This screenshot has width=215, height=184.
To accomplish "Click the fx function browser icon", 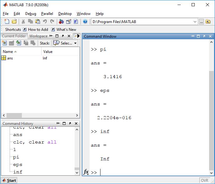I will pyautogui.click(x=86, y=172).
